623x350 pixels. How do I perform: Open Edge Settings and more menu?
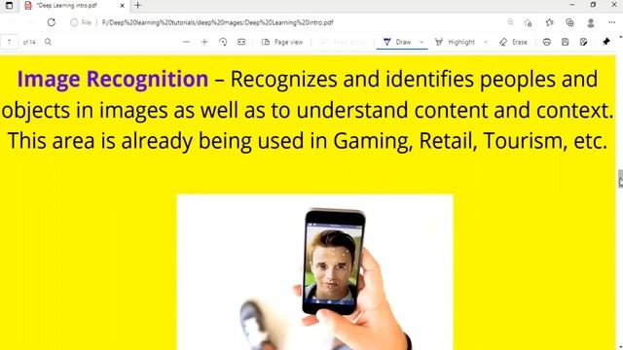tap(612, 22)
